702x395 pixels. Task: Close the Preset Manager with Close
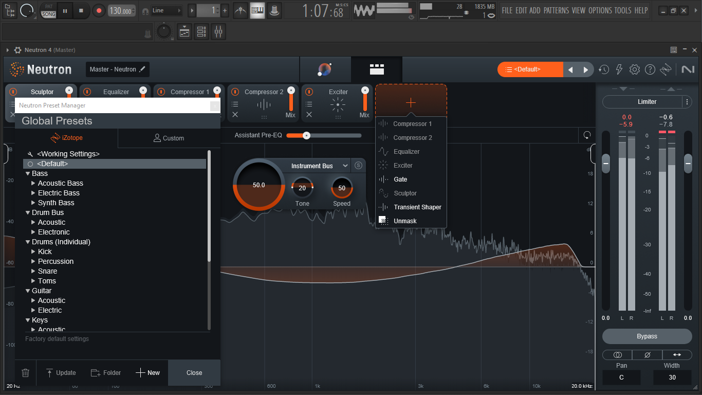point(194,373)
